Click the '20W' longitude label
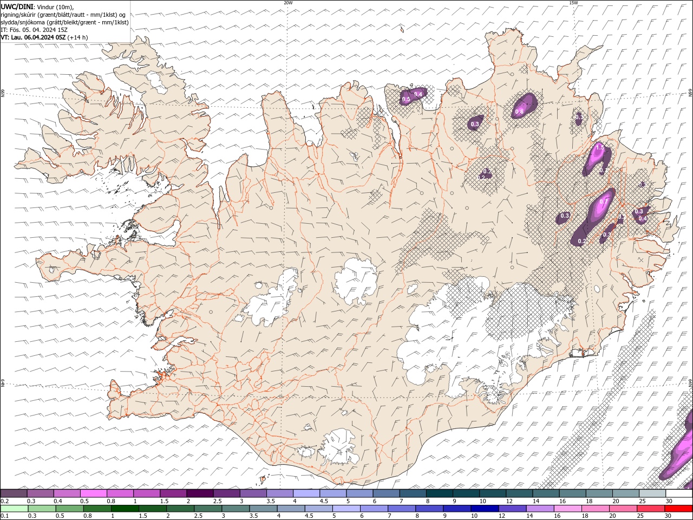This screenshot has height=520, width=693. [288, 3]
